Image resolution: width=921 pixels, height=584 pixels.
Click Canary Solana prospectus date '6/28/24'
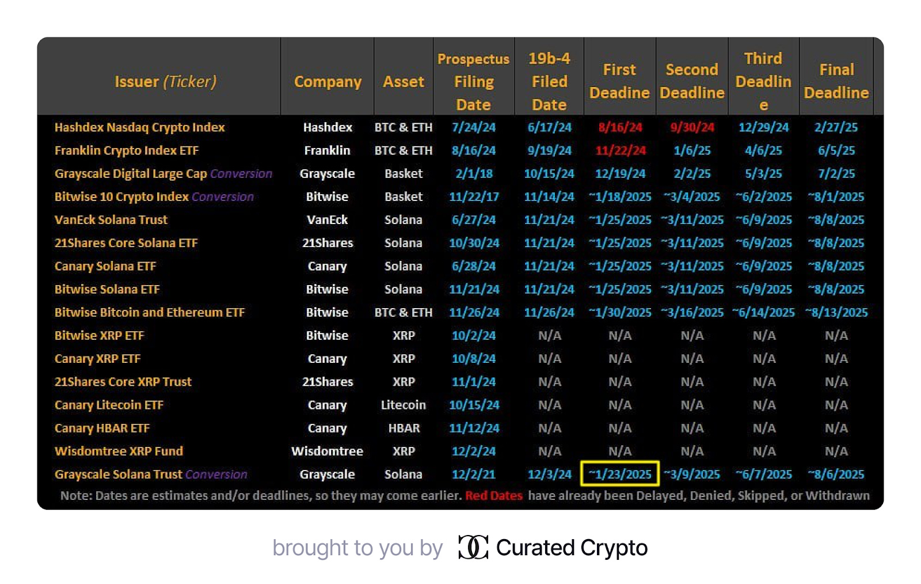point(474,266)
